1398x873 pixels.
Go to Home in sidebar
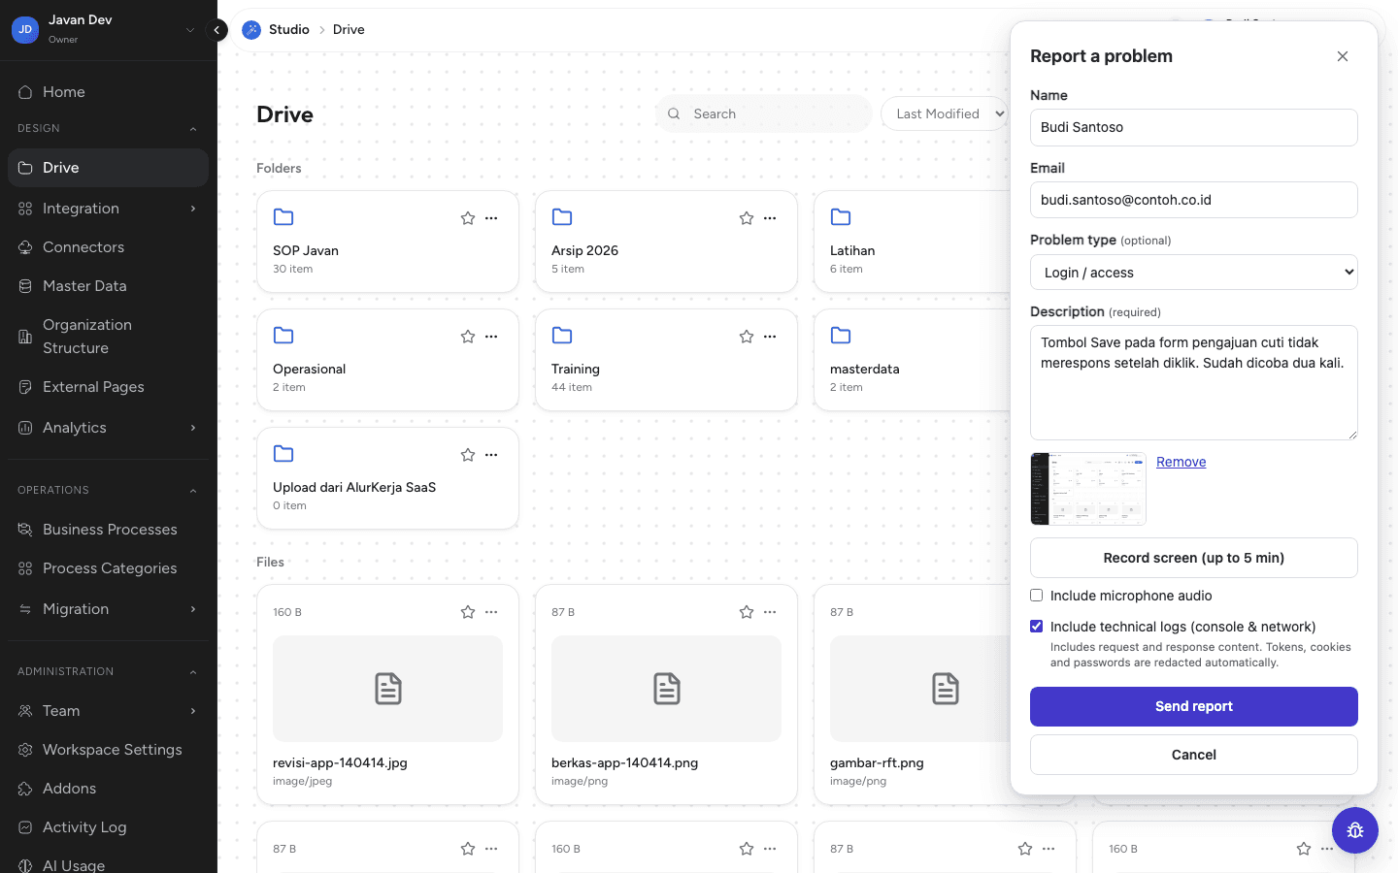pos(108,92)
